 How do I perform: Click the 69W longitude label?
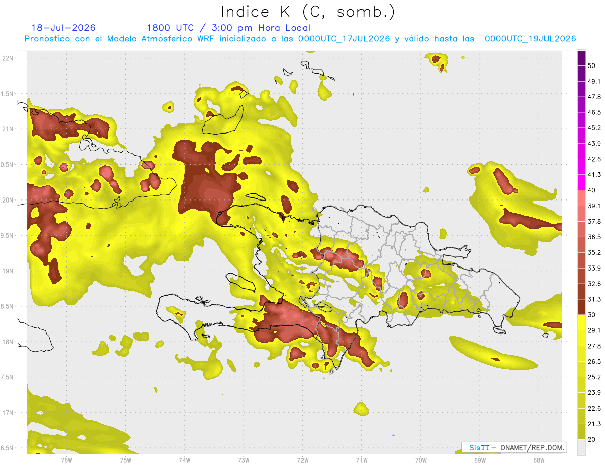pyautogui.click(x=480, y=460)
